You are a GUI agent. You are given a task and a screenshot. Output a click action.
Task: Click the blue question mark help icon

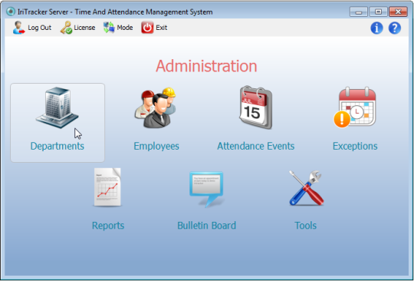pyautogui.click(x=395, y=28)
